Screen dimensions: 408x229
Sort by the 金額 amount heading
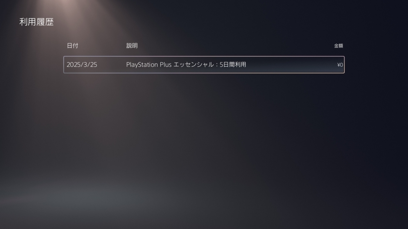(338, 46)
